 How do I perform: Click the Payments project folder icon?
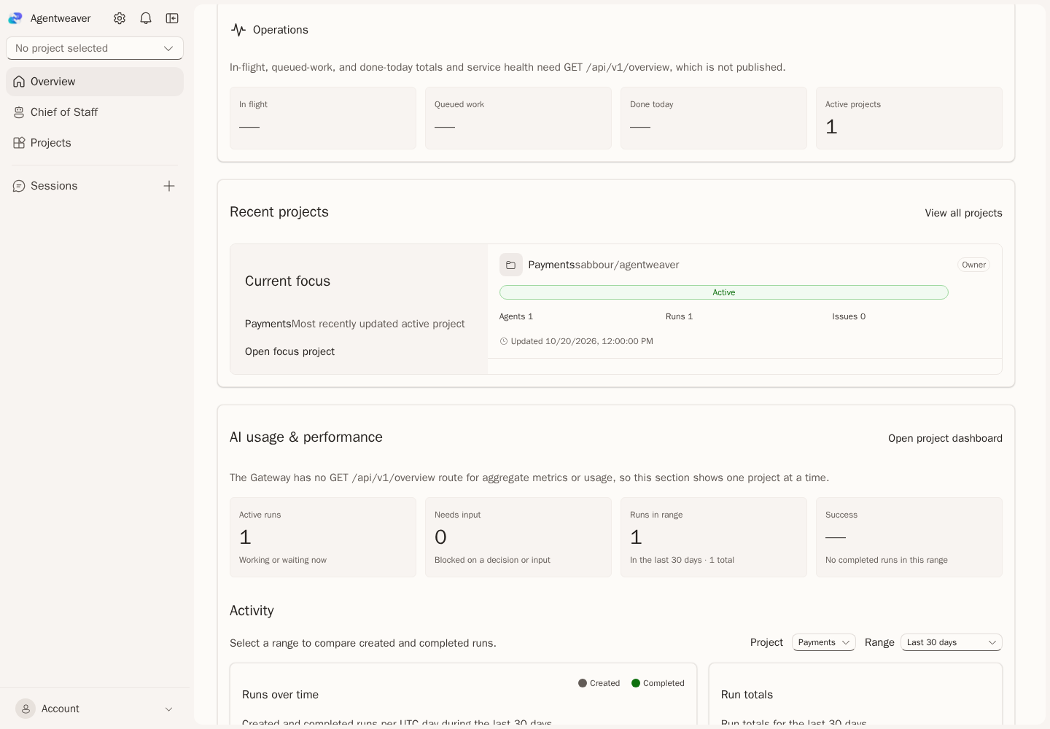[x=511, y=265]
